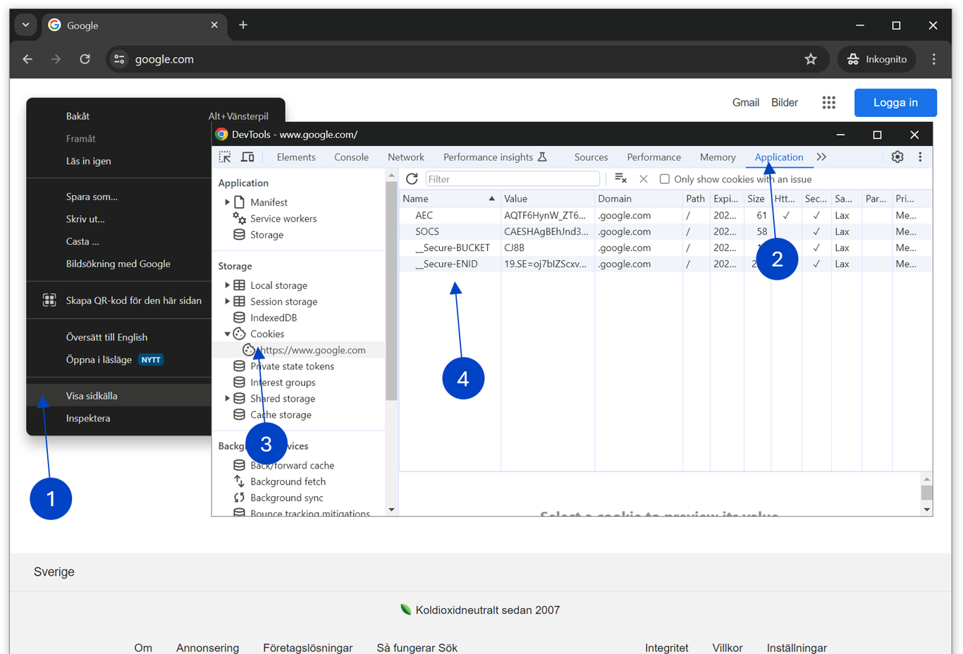Expand Manifest tree item arrow

227,202
